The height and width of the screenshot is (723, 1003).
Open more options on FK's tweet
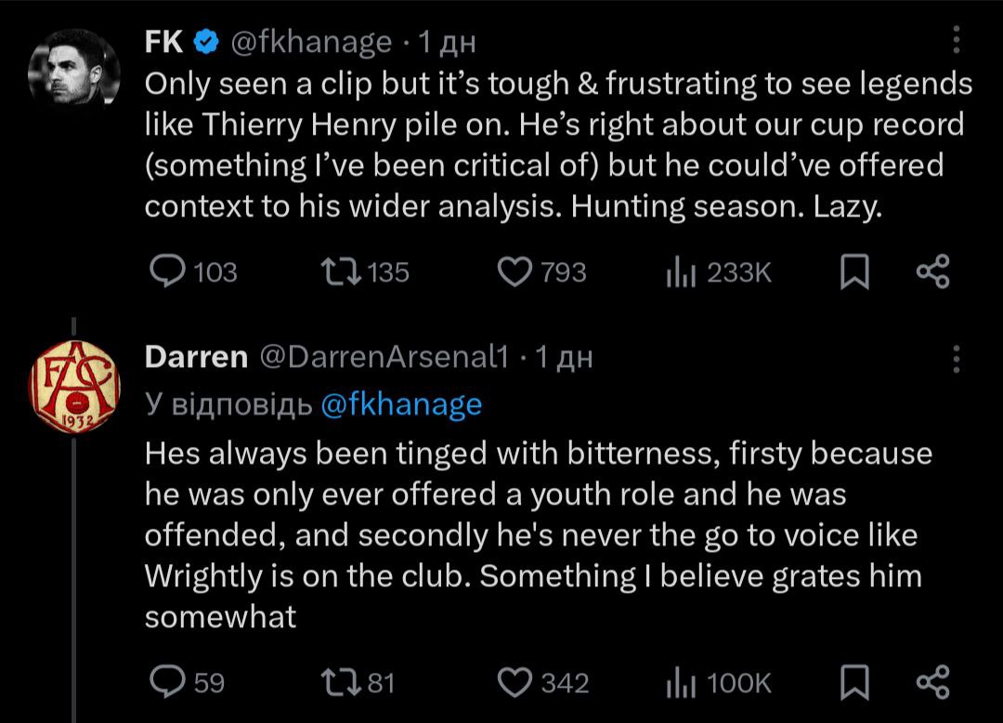coord(957,41)
